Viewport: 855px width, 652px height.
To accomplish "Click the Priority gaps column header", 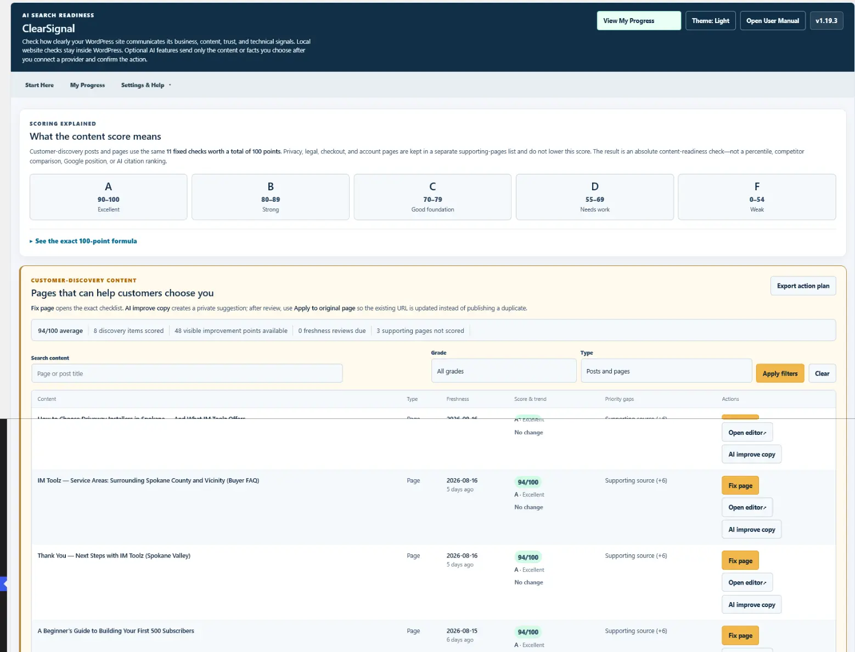I will [x=619, y=399].
